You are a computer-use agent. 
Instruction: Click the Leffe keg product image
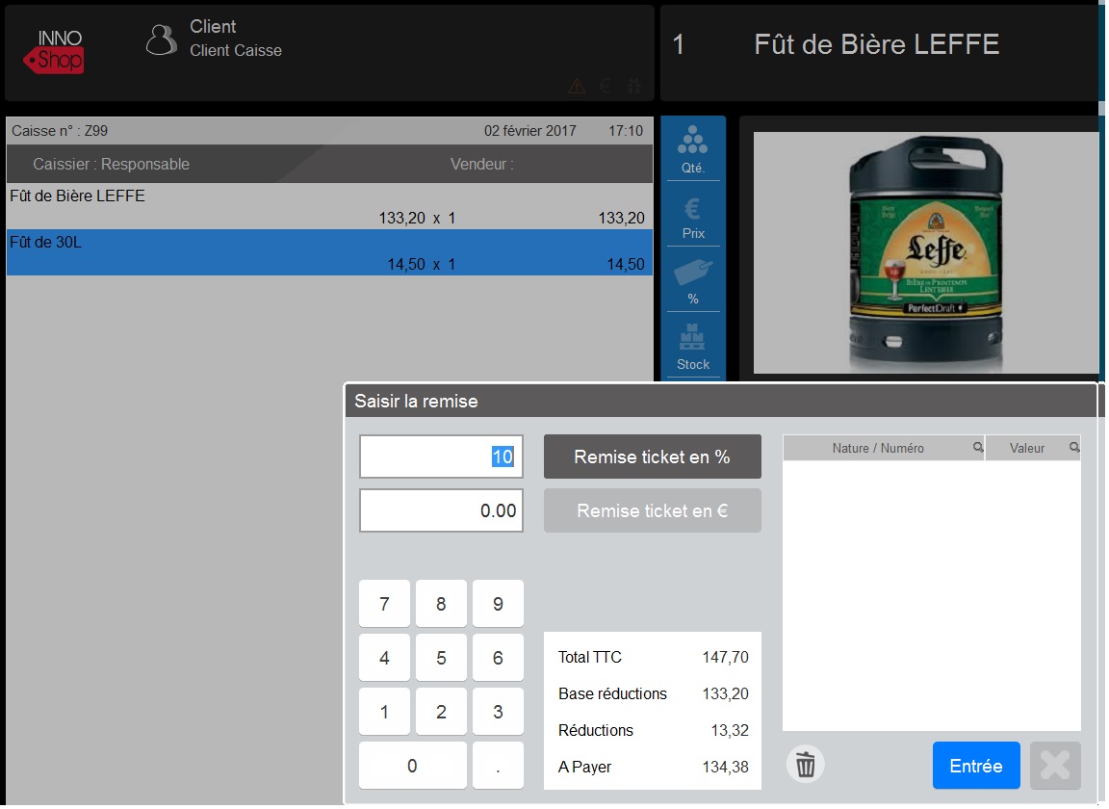point(926,252)
